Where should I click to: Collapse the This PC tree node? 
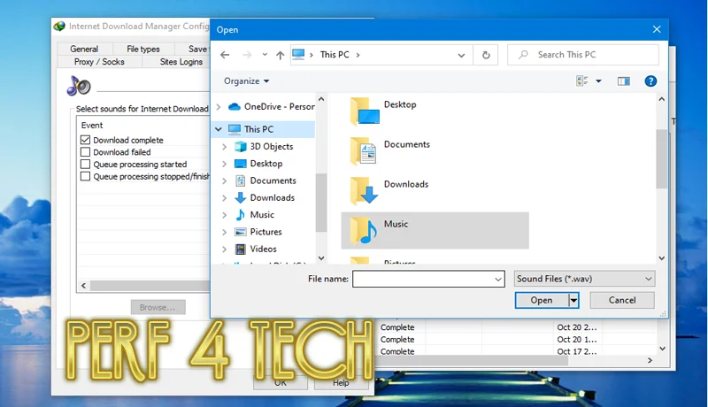[x=219, y=129]
